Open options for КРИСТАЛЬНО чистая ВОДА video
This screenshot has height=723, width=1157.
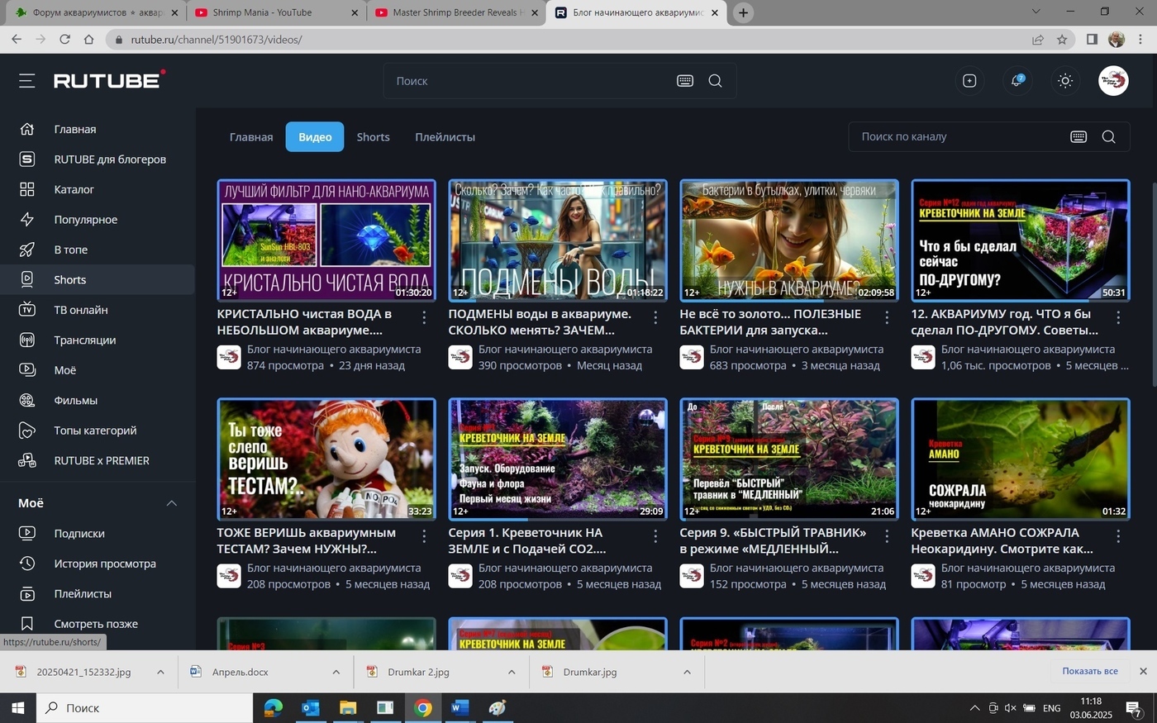(x=424, y=317)
